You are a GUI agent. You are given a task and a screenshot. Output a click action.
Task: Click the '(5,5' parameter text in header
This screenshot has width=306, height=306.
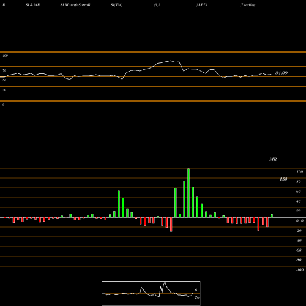tap(157, 5)
